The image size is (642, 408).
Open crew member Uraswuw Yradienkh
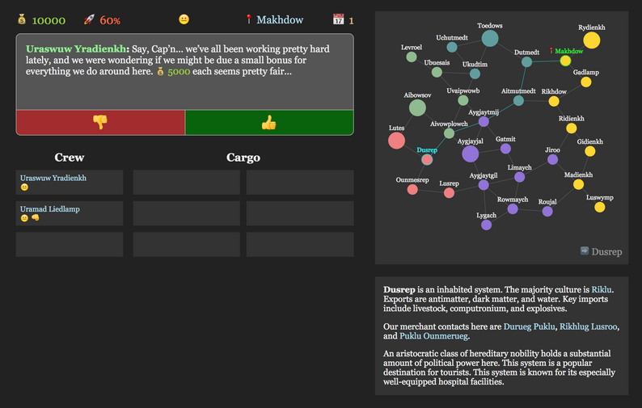click(x=53, y=178)
